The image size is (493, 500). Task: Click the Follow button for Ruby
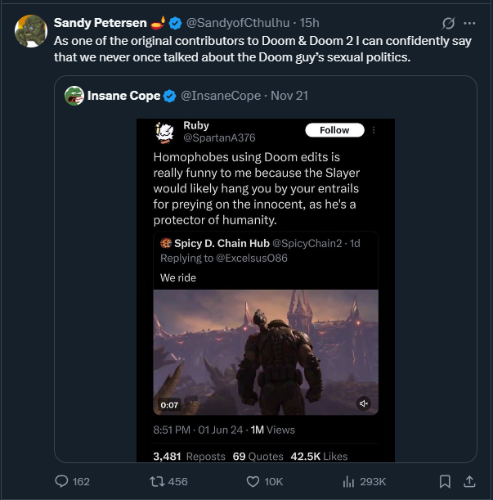[x=334, y=130]
